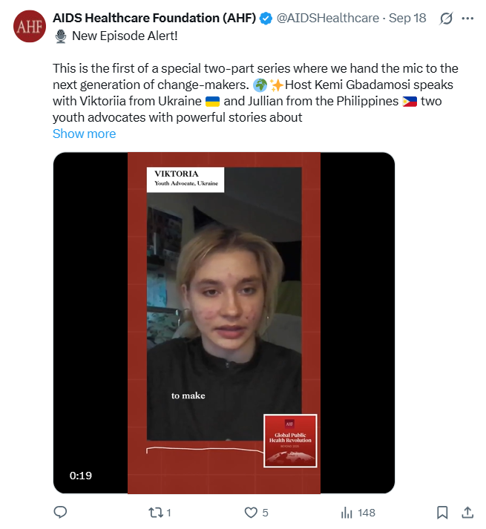
Task: Click the blue verified badge
Action: pos(266,19)
